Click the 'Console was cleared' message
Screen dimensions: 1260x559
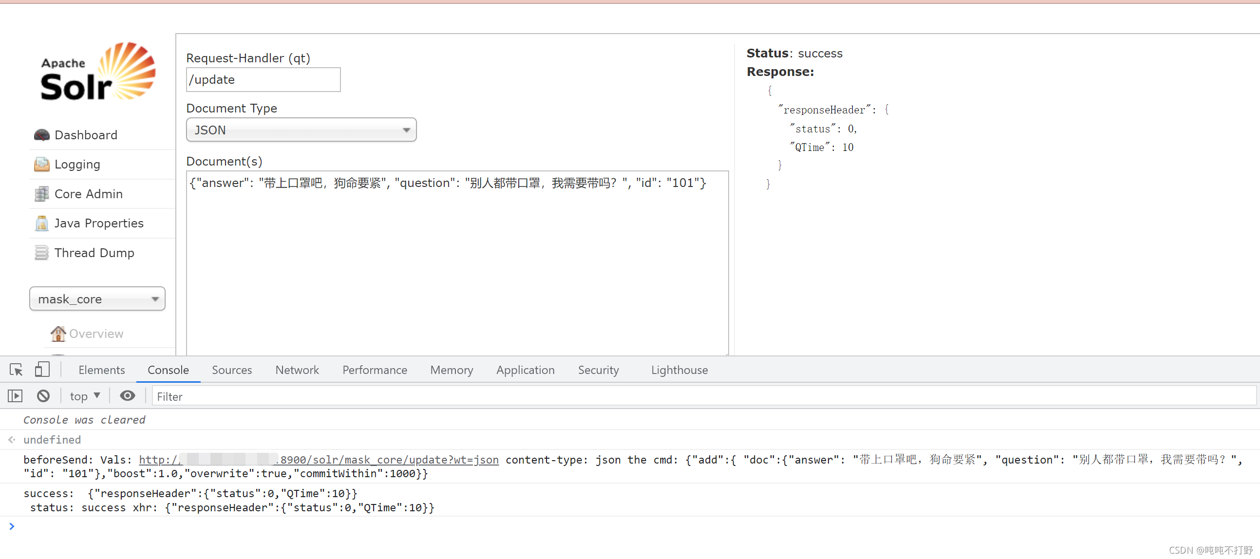point(84,420)
